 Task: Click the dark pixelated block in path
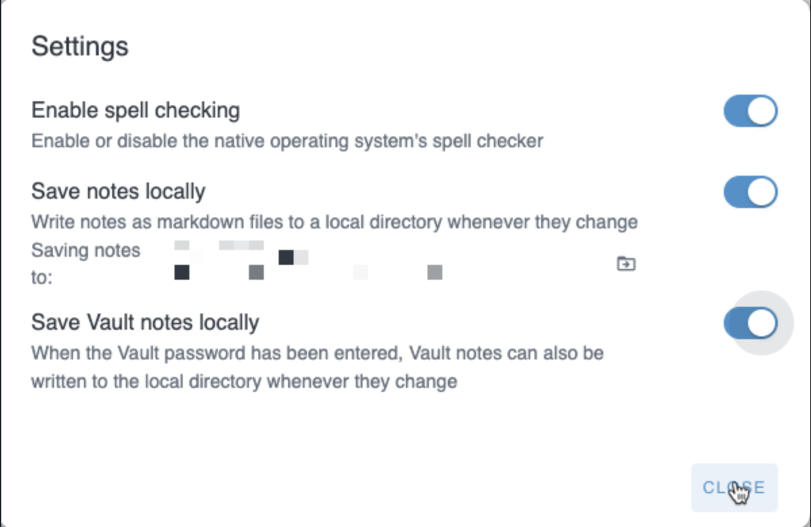point(286,257)
